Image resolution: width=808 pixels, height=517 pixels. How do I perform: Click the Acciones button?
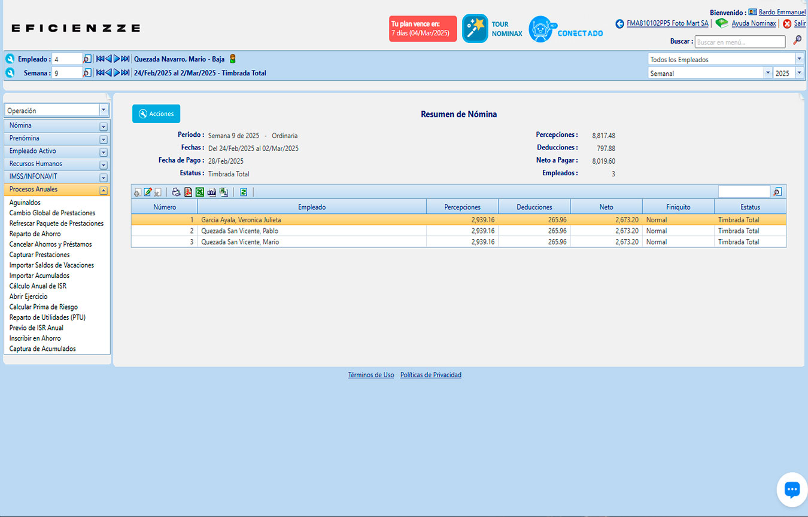coord(156,114)
